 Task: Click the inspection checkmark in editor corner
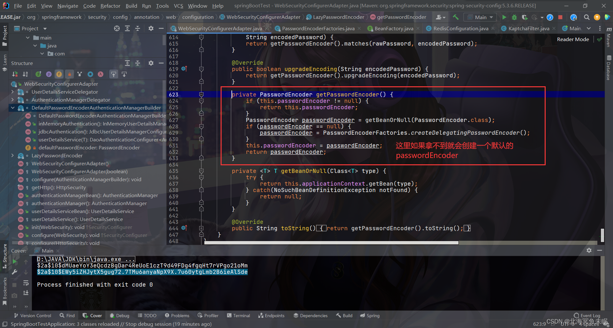[600, 39]
